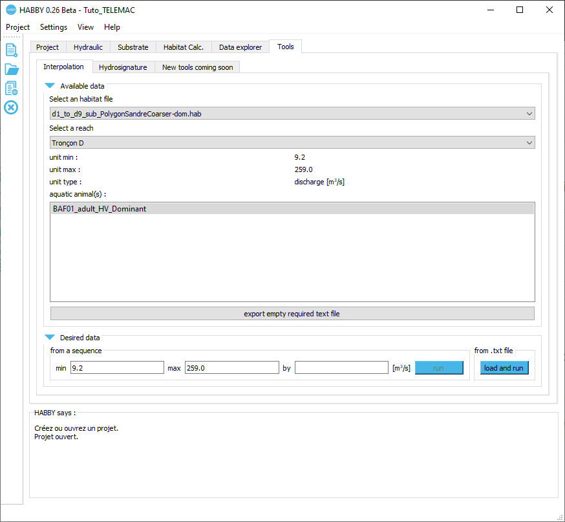565x522 pixels.
Task: Click the project properties view icon
Action: 11,88
